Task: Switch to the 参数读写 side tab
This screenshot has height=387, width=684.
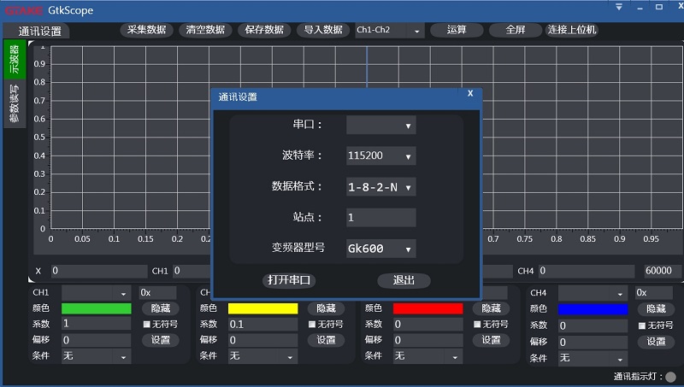Action: tap(15, 103)
